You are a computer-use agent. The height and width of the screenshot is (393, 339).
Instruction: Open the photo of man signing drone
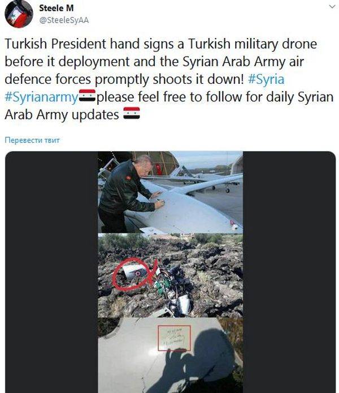click(170, 192)
